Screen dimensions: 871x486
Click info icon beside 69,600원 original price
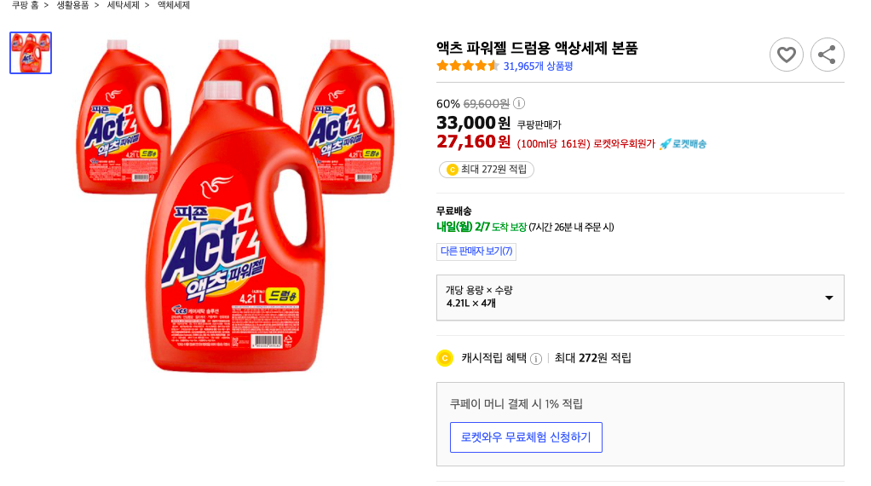tap(519, 103)
